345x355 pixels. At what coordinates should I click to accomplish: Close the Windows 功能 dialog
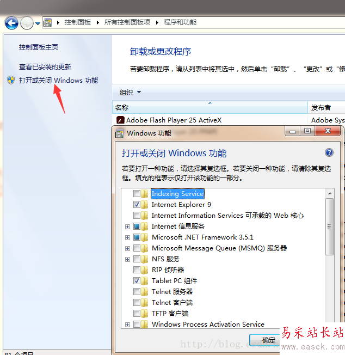point(328,131)
